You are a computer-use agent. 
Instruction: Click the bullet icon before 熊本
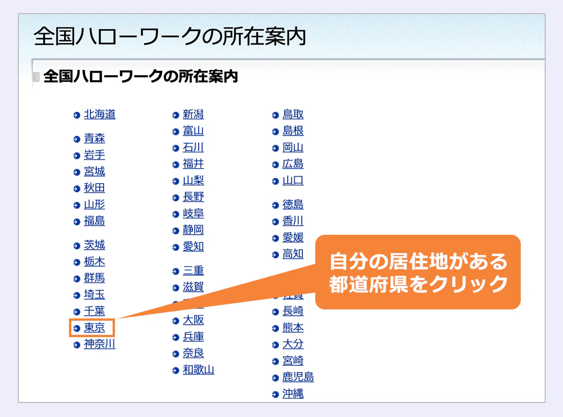point(275,328)
